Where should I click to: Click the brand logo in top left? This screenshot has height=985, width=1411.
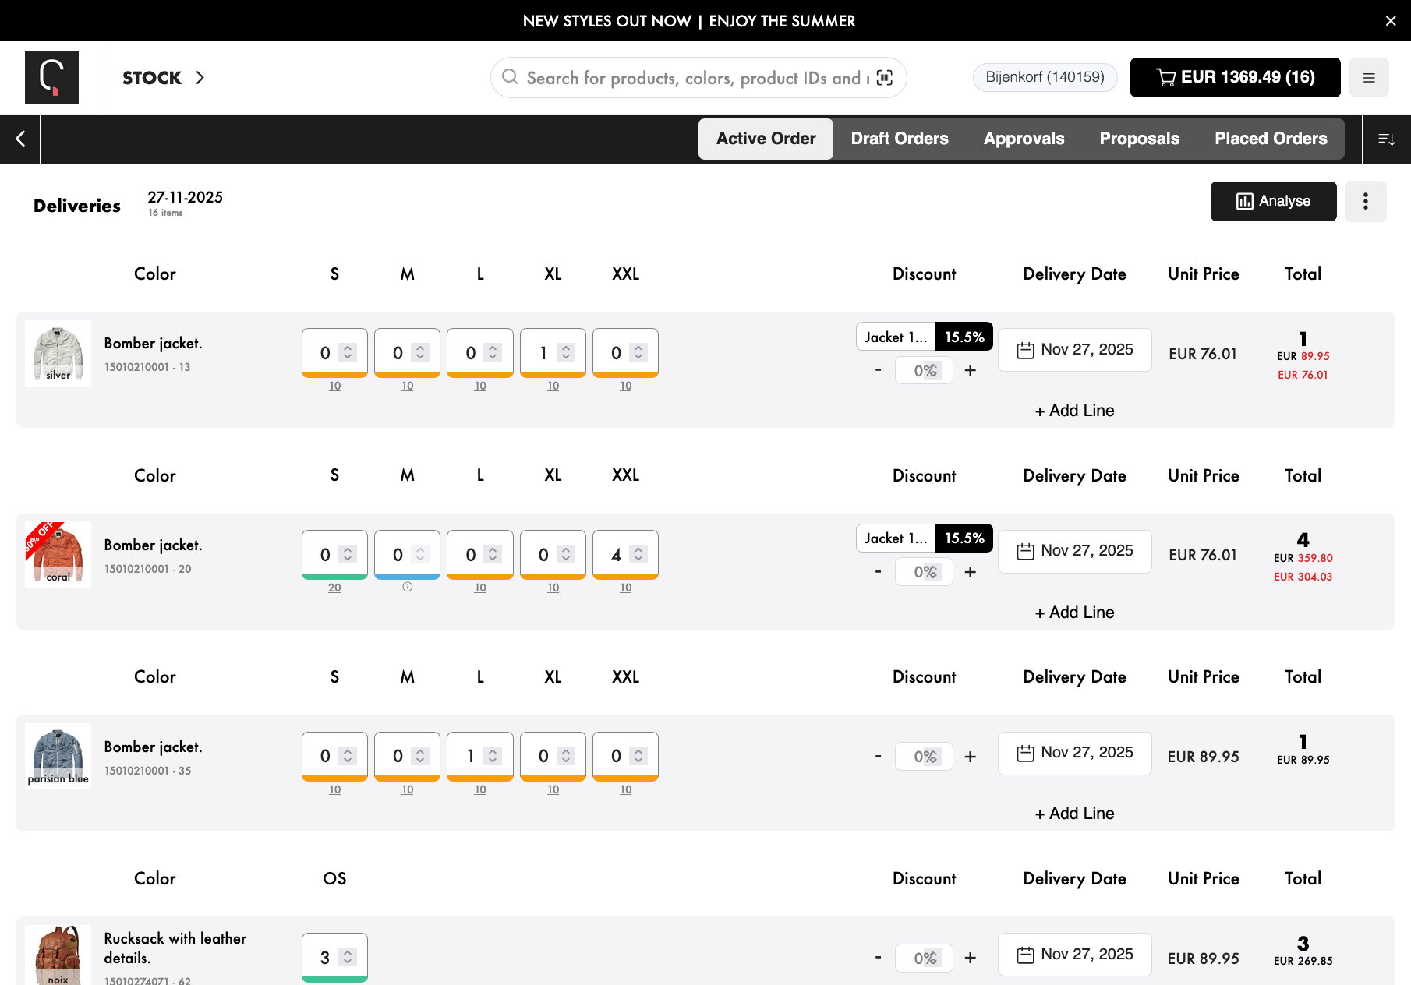pos(51,77)
